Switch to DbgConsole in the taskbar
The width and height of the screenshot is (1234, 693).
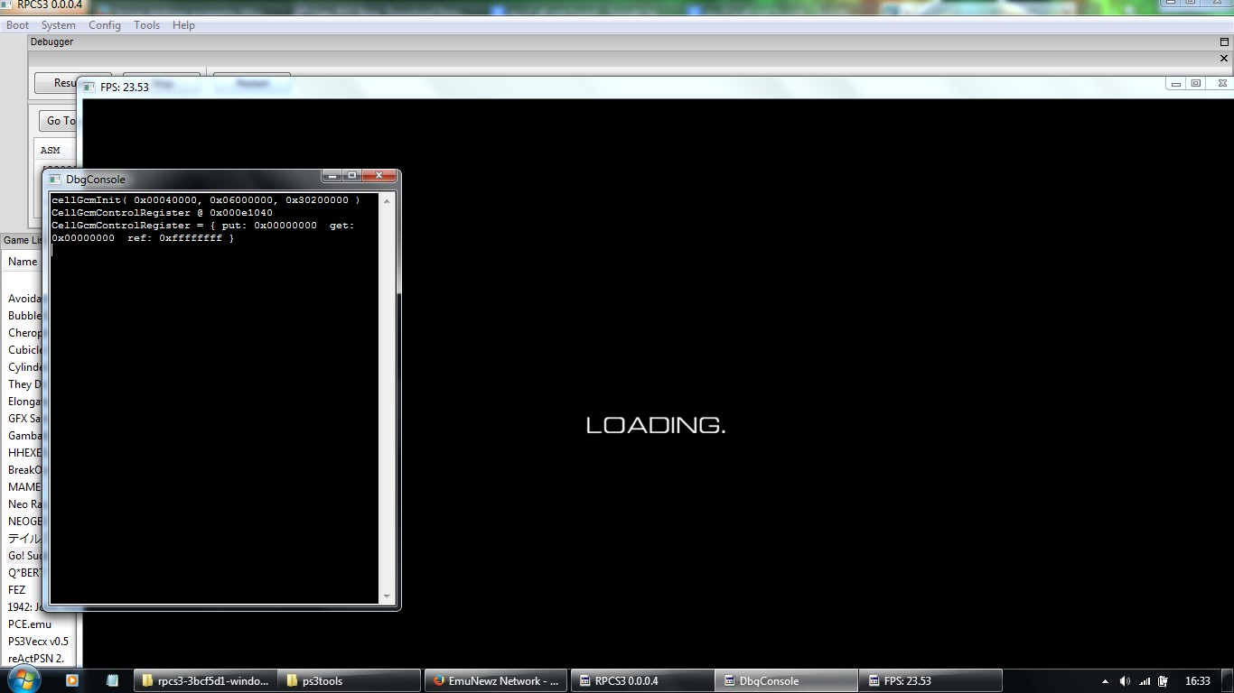(x=786, y=681)
